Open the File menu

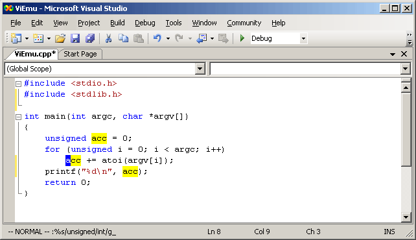16,23
